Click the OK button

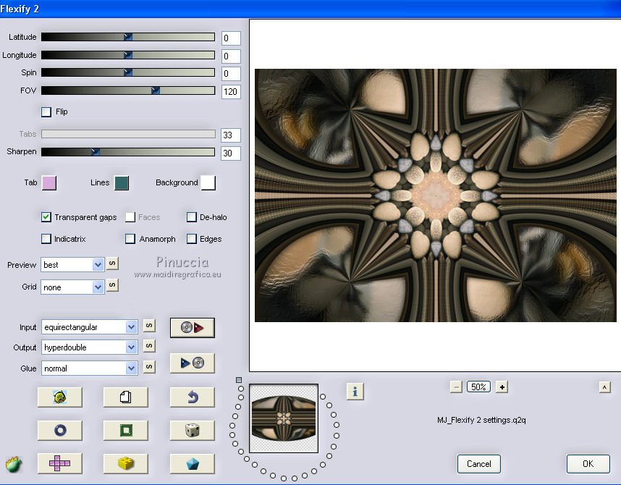click(x=587, y=464)
